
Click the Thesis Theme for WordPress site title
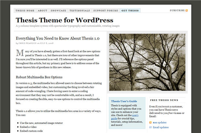[64, 20]
